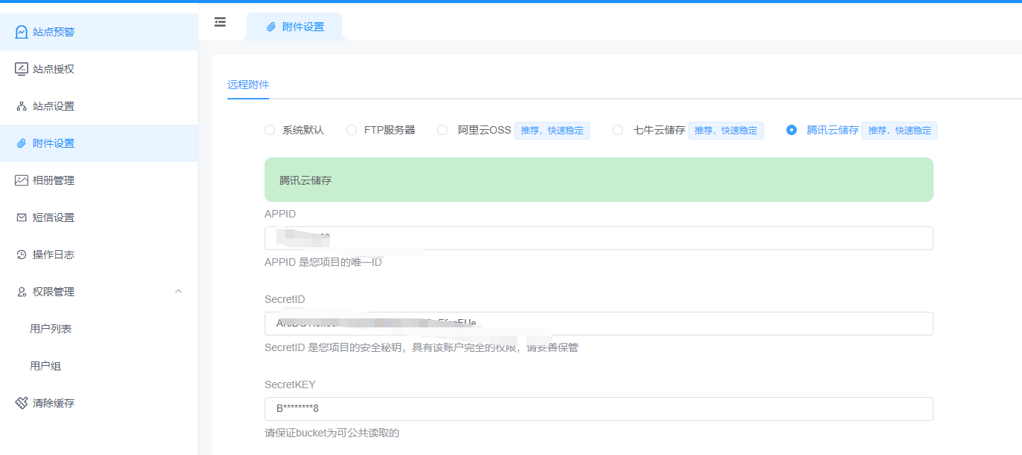Click the 清除缓存 eraser icon
This screenshot has height=455, width=1022.
point(22,403)
